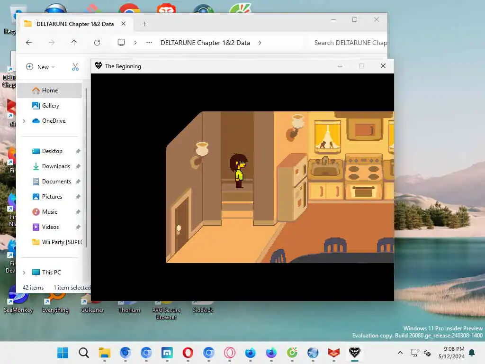Click the Cut scissors icon
The image size is (485, 364).
pos(75,67)
